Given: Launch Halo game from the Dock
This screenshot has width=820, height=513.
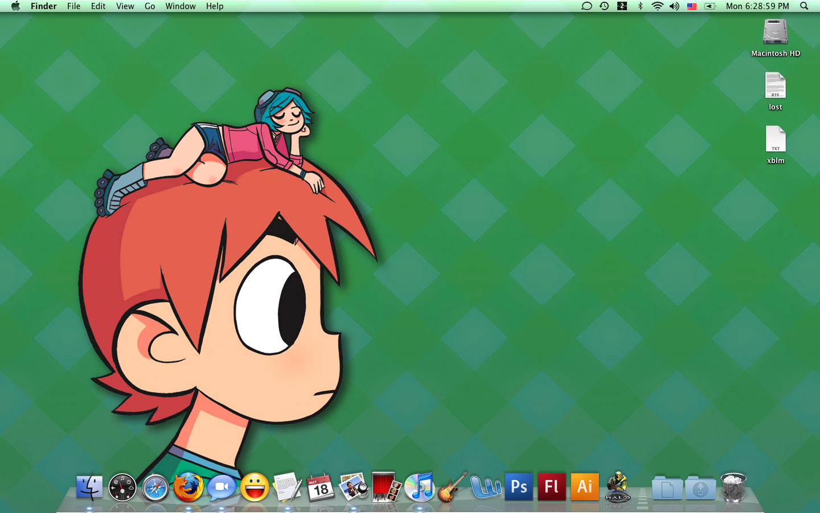Looking at the screenshot, I should pos(618,487).
